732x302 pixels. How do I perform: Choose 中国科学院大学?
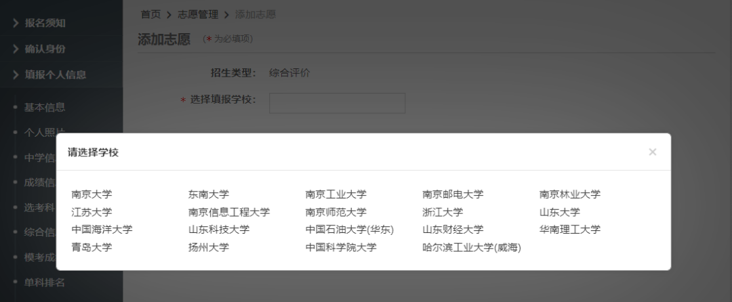pos(341,247)
